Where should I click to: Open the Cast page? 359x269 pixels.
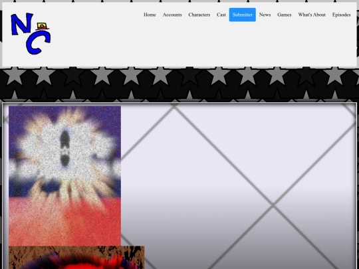[221, 15]
